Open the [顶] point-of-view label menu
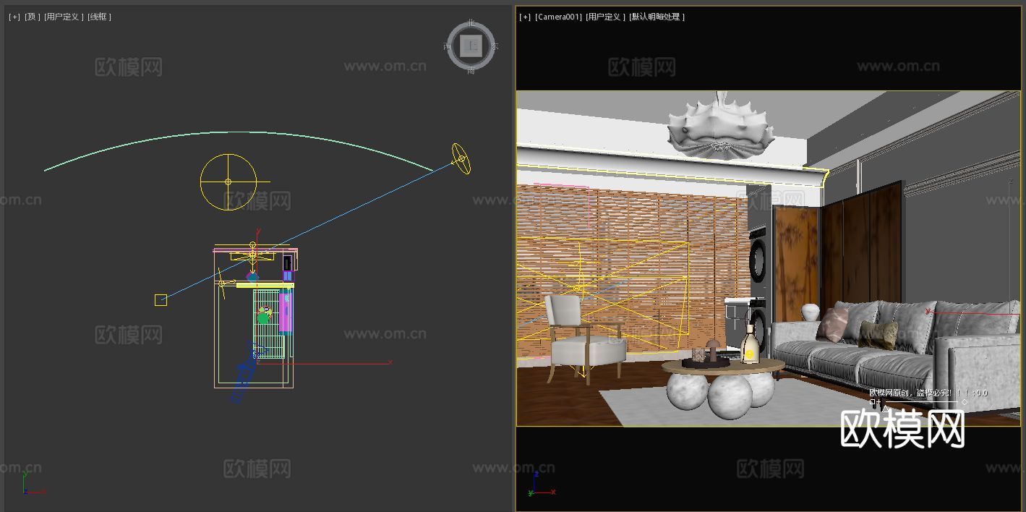Viewport: 1026px width, 512px height. (31, 16)
